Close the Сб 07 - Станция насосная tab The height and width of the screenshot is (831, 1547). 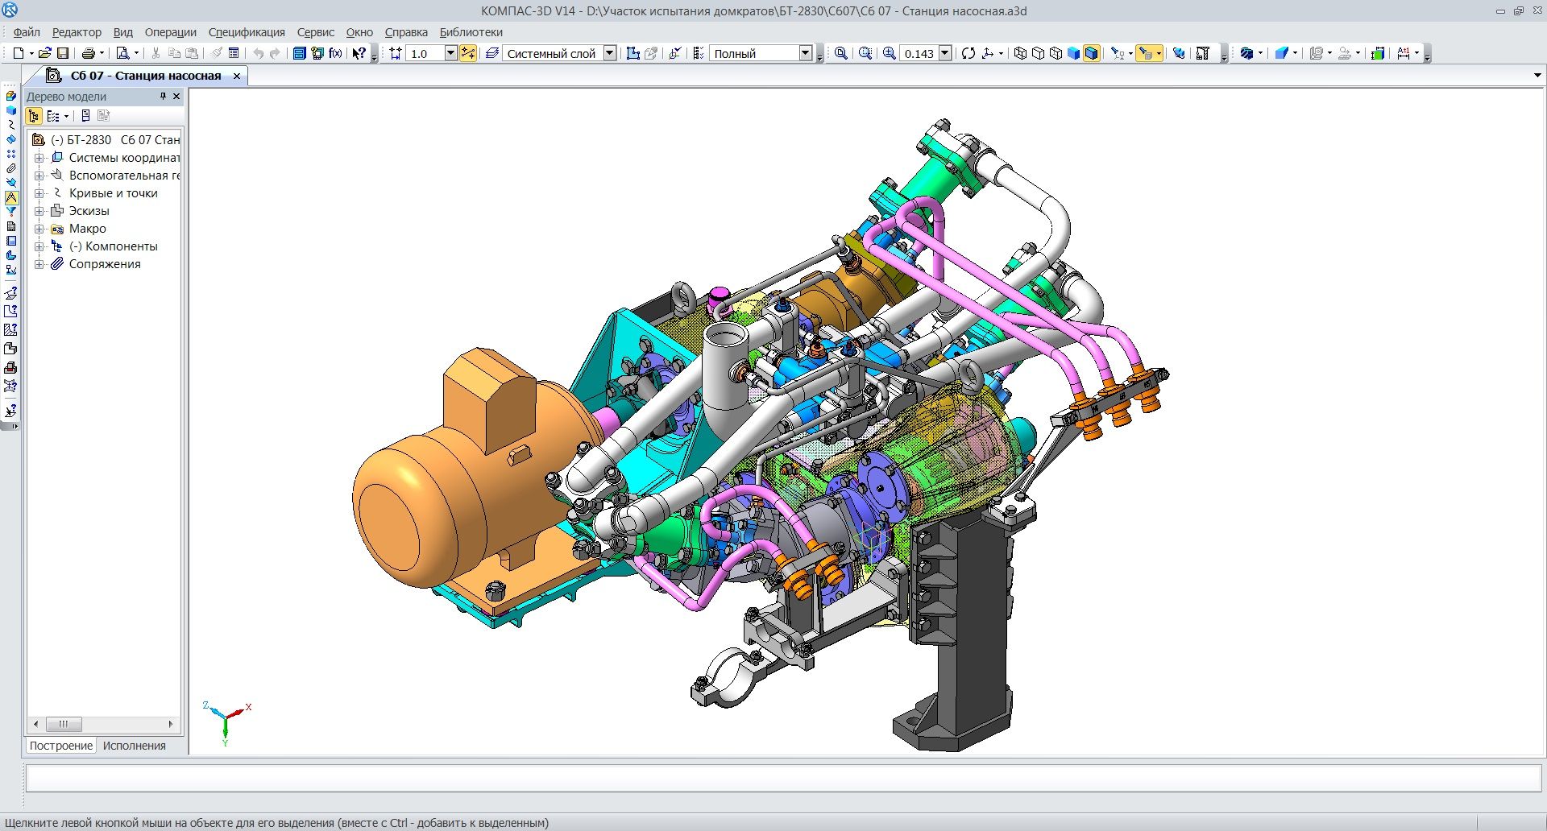(x=237, y=76)
